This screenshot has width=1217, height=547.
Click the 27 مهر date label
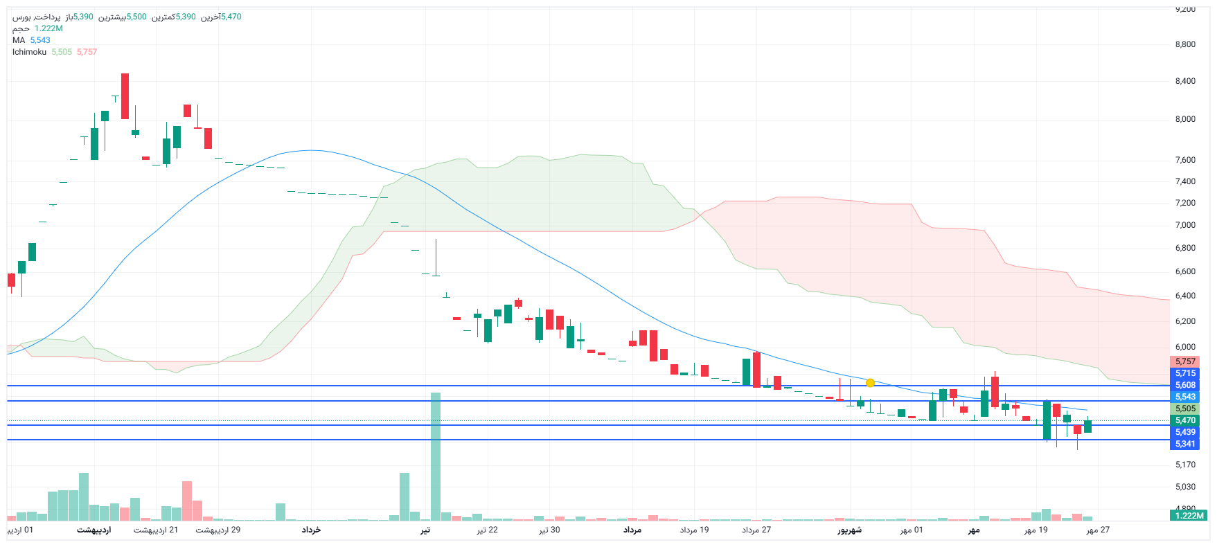[x=1098, y=530]
